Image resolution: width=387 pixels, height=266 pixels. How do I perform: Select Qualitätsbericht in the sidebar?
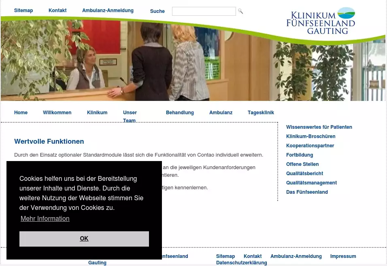point(304,174)
